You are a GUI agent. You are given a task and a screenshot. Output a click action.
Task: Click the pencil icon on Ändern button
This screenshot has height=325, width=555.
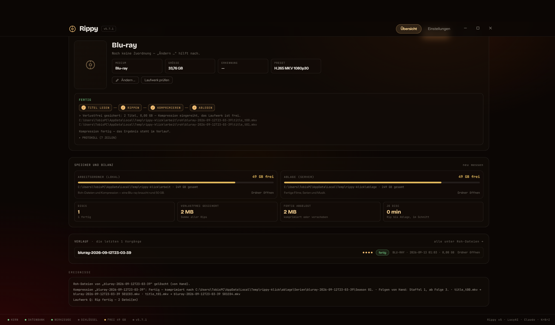point(117,80)
